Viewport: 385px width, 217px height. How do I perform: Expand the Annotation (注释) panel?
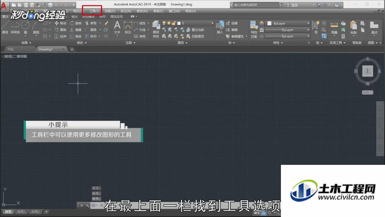click(x=130, y=43)
